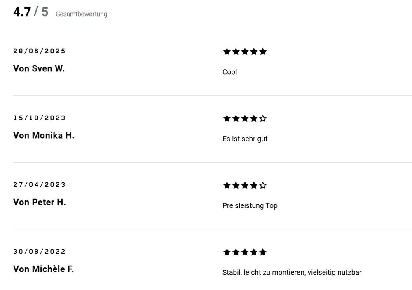
Task: Click the review date 30/08/2022
Action: coord(40,252)
